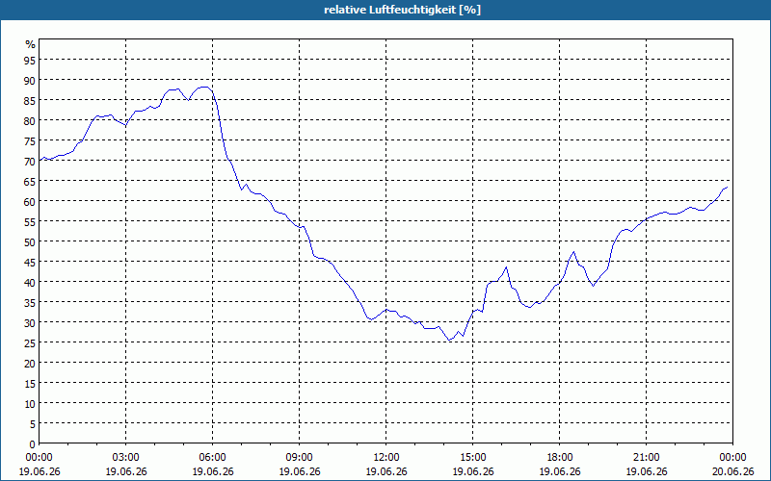The image size is (771, 481).
Task: Click the '0' origin label on the y-axis
Action: click(x=33, y=444)
